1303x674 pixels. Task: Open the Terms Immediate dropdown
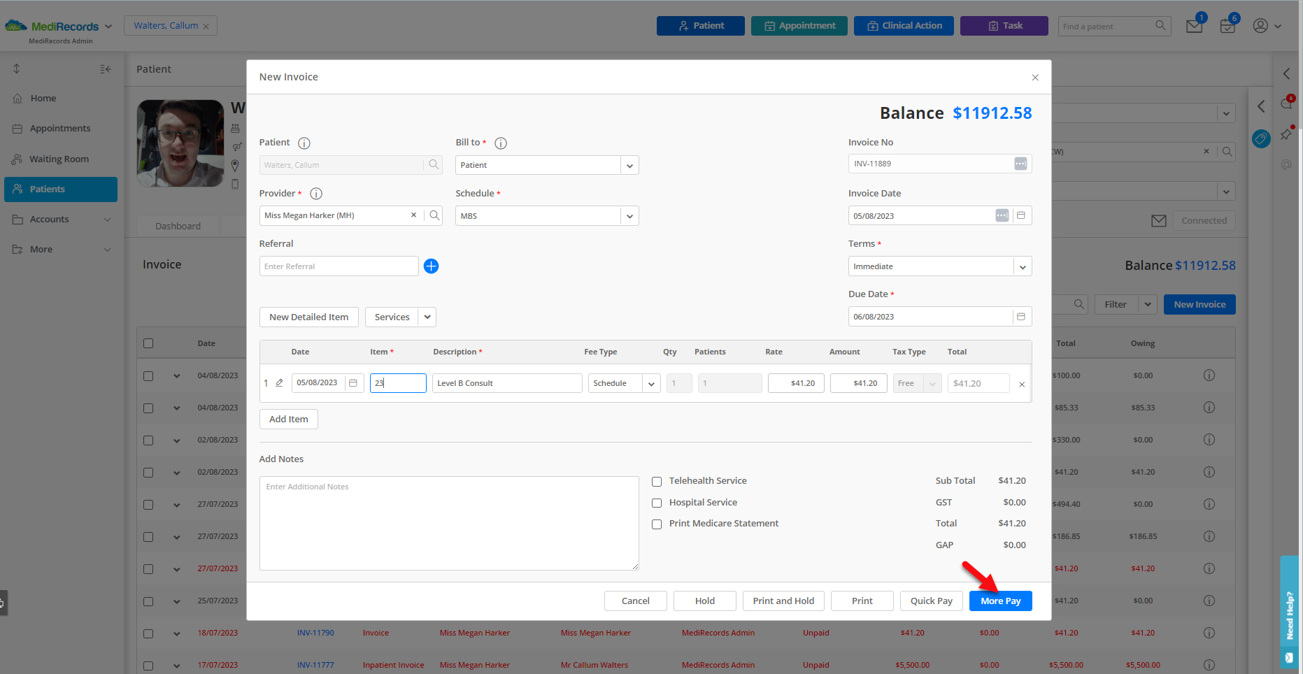[1023, 266]
